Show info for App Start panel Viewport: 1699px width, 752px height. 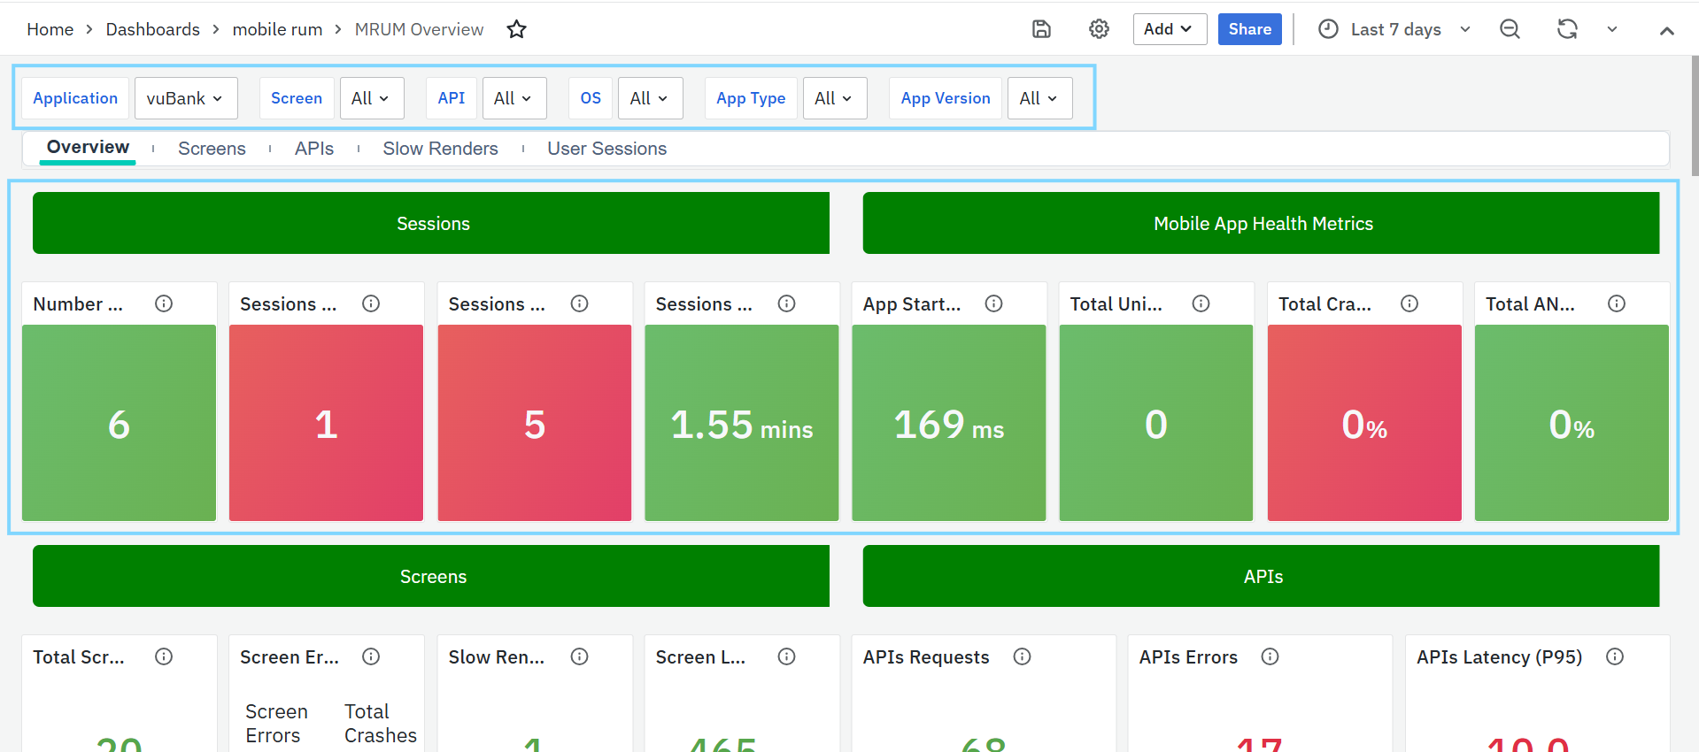tap(993, 303)
